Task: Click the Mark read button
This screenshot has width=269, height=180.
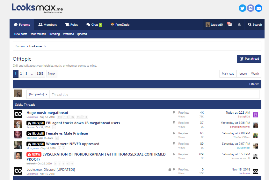Action: pos(228,74)
